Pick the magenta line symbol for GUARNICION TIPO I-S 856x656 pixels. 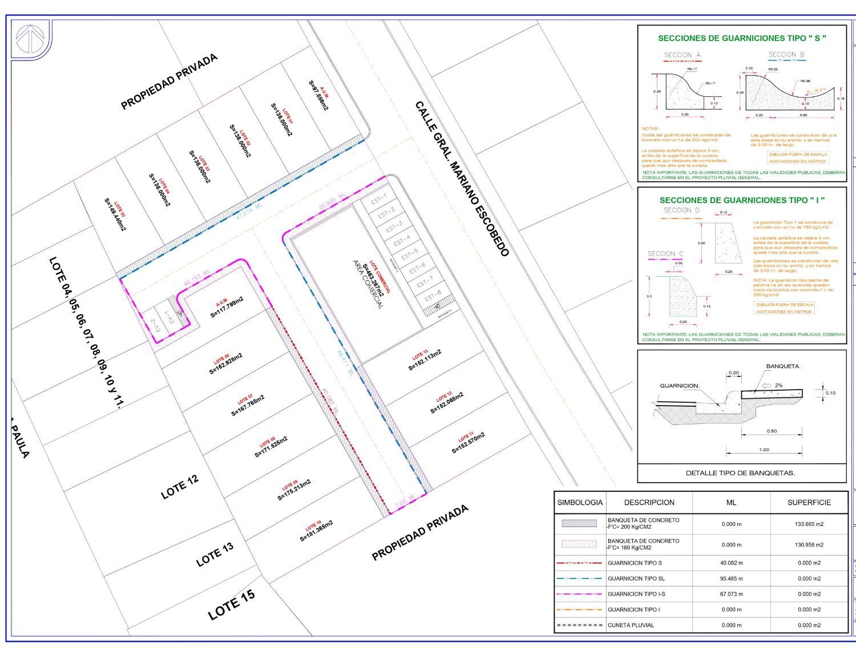[x=579, y=594]
